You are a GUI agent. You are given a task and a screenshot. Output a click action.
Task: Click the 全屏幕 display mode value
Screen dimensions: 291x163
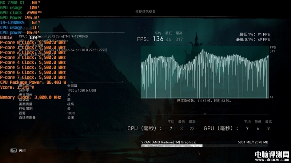(x=72, y=86)
